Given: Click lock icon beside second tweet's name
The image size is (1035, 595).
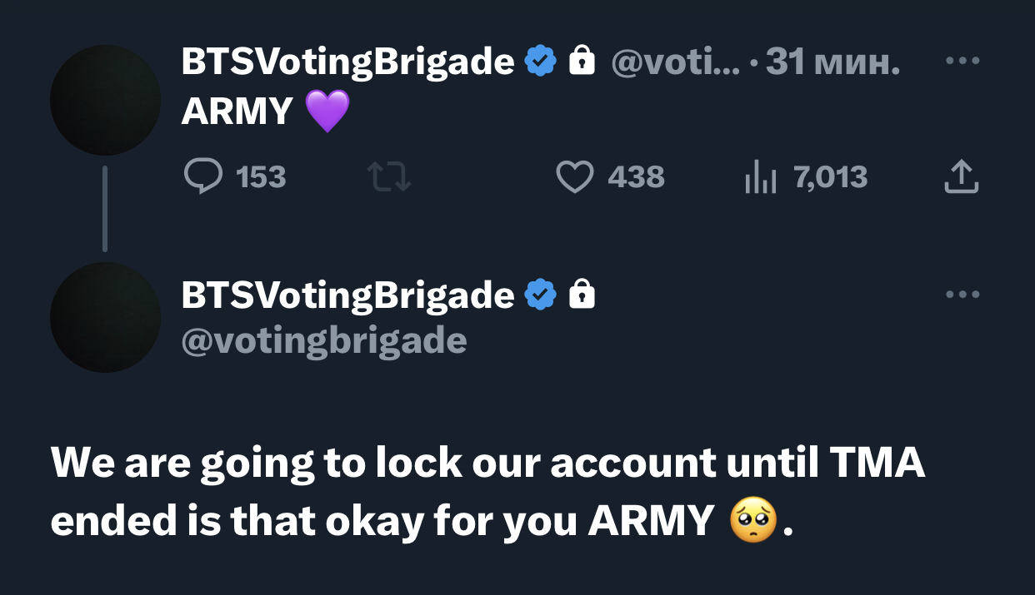Looking at the screenshot, I should coord(582,294).
